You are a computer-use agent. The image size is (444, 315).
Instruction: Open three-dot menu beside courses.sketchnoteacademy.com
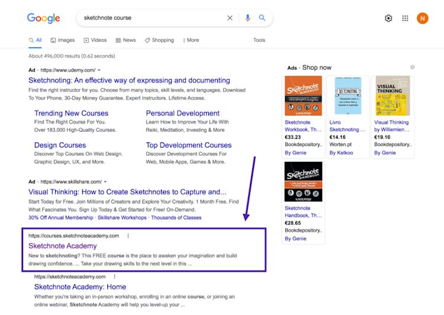tap(128, 236)
